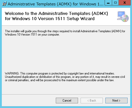Viewport: 132px width, 108px height.
Task: Proceed with the Next button
Action: click(x=117, y=101)
